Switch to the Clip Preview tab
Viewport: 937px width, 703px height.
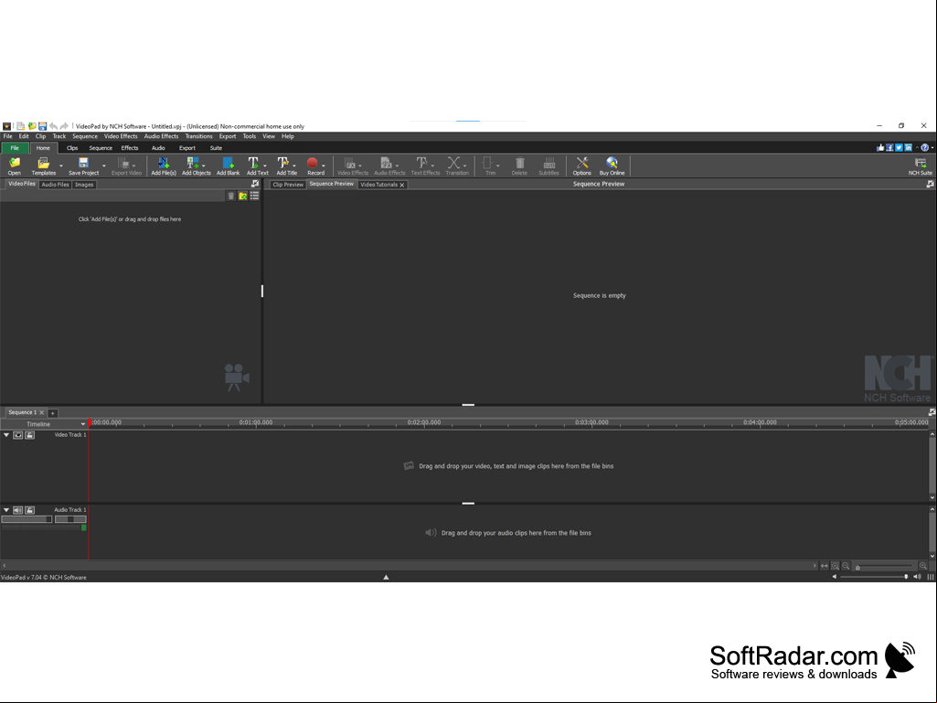pyautogui.click(x=288, y=185)
